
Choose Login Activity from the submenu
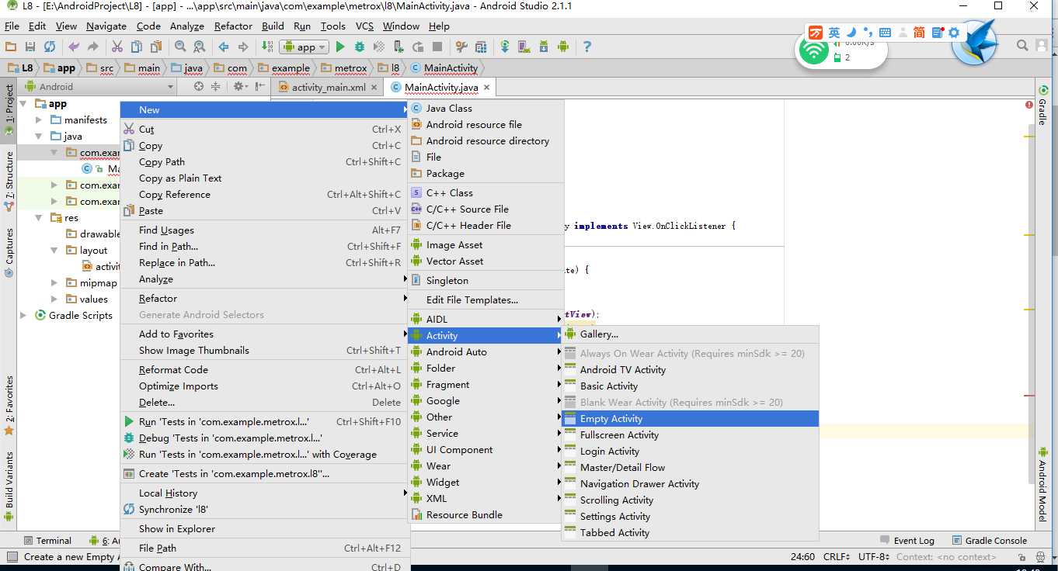[x=690, y=452]
